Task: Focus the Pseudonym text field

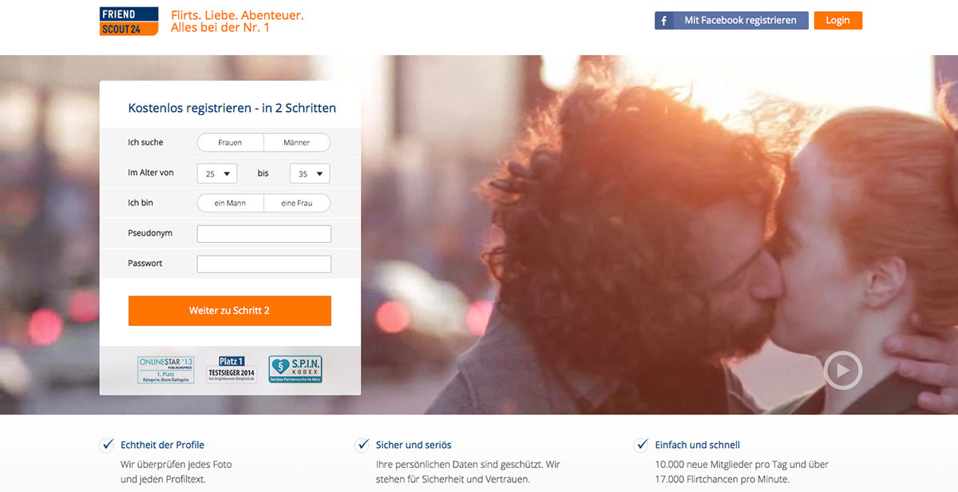Action: 264,234
